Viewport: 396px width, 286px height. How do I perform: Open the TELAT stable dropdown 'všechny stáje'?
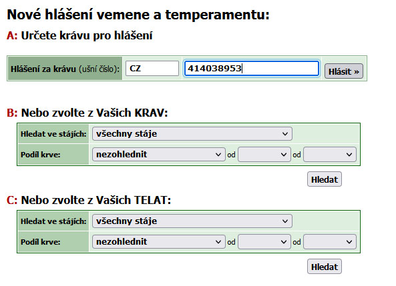192,221
